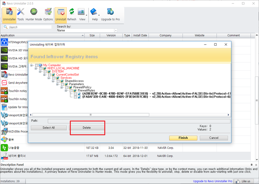Select the 나눔글꼴 application icon

point(4,148)
